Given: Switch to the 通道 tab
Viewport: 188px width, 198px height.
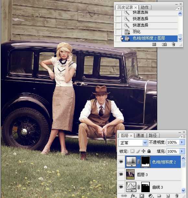Looking at the screenshot, I should coord(140,136).
